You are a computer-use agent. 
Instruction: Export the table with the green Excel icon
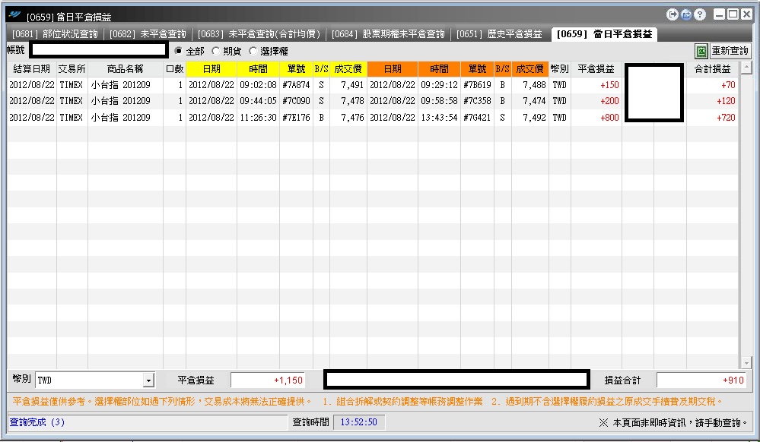(701, 51)
